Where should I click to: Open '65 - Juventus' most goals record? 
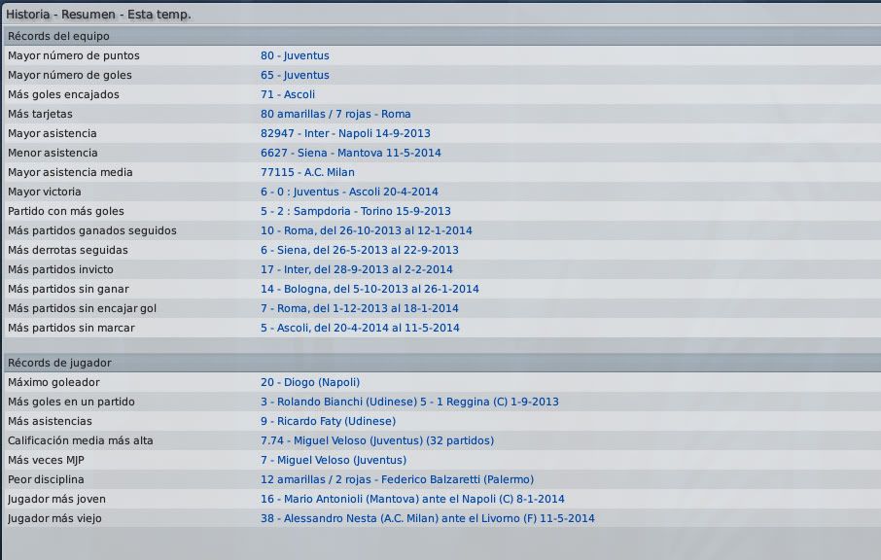[x=295, y=75]
